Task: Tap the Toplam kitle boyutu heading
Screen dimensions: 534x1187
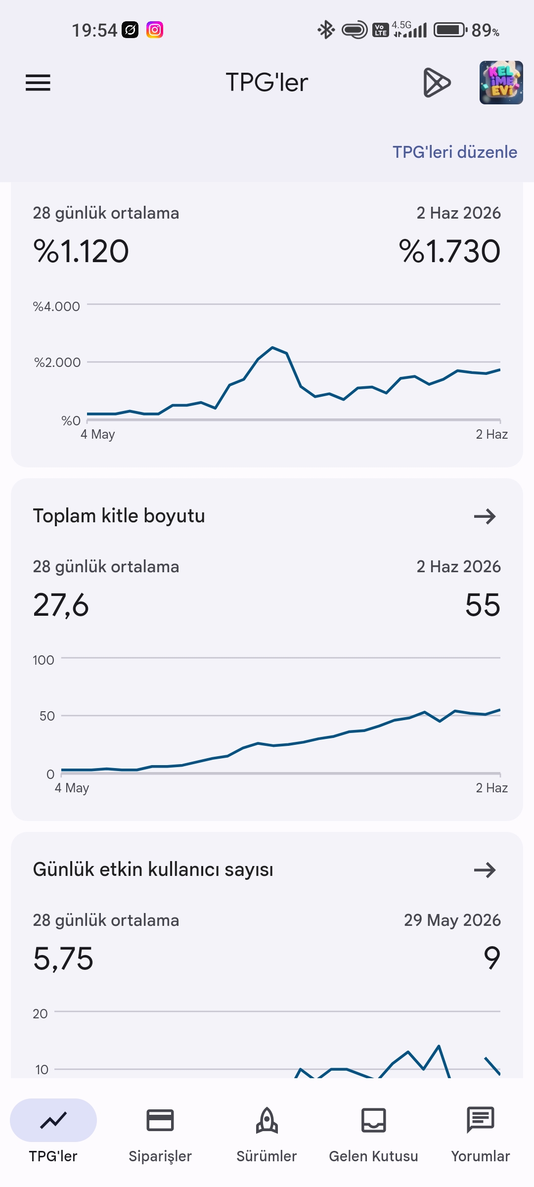Action: 119,516
